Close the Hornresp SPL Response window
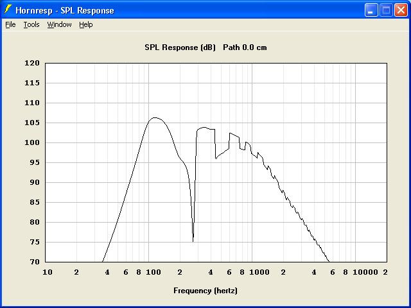This screenshot has height=308, width=411. (x=401, y=10)
